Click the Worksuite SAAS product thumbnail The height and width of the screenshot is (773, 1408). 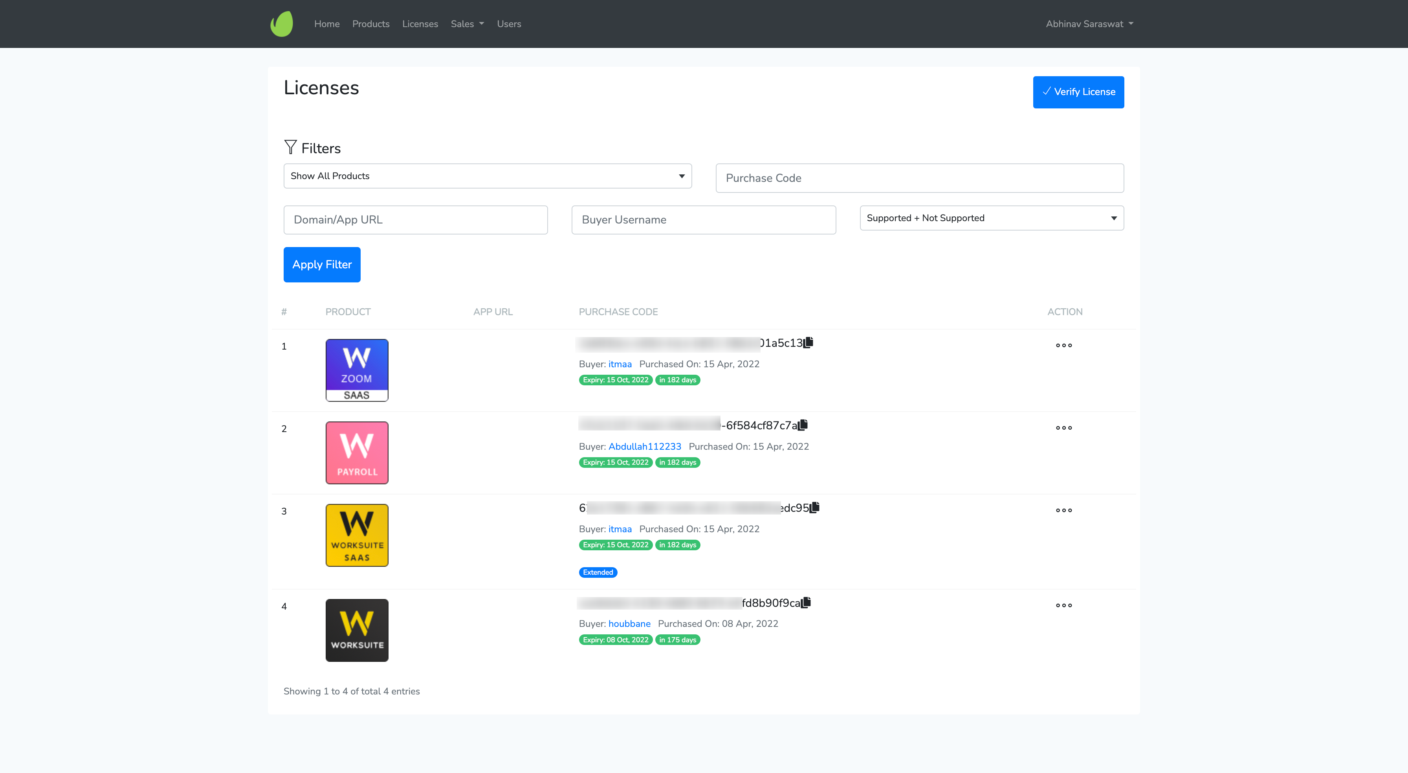tap(357, 535)
